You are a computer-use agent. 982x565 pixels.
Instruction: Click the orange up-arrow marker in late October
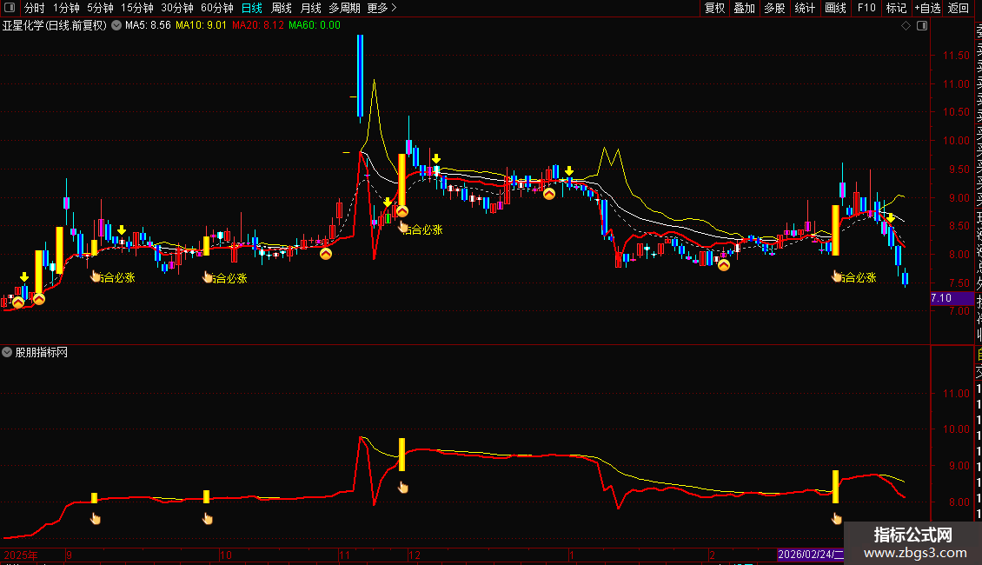coord(326,254)
